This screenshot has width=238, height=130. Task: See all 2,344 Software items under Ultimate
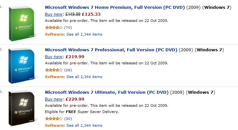click(84, 125)
